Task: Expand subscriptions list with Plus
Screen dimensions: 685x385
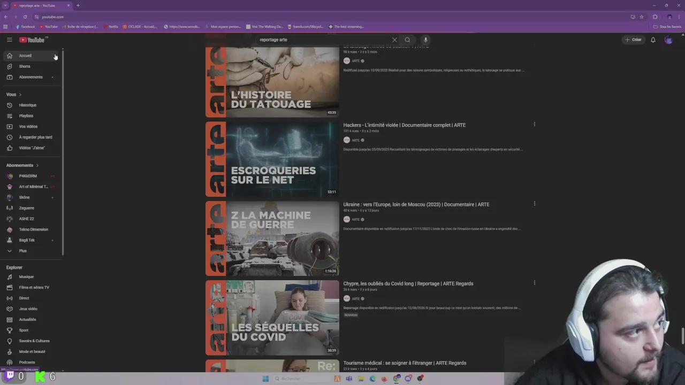Action: 32,251
